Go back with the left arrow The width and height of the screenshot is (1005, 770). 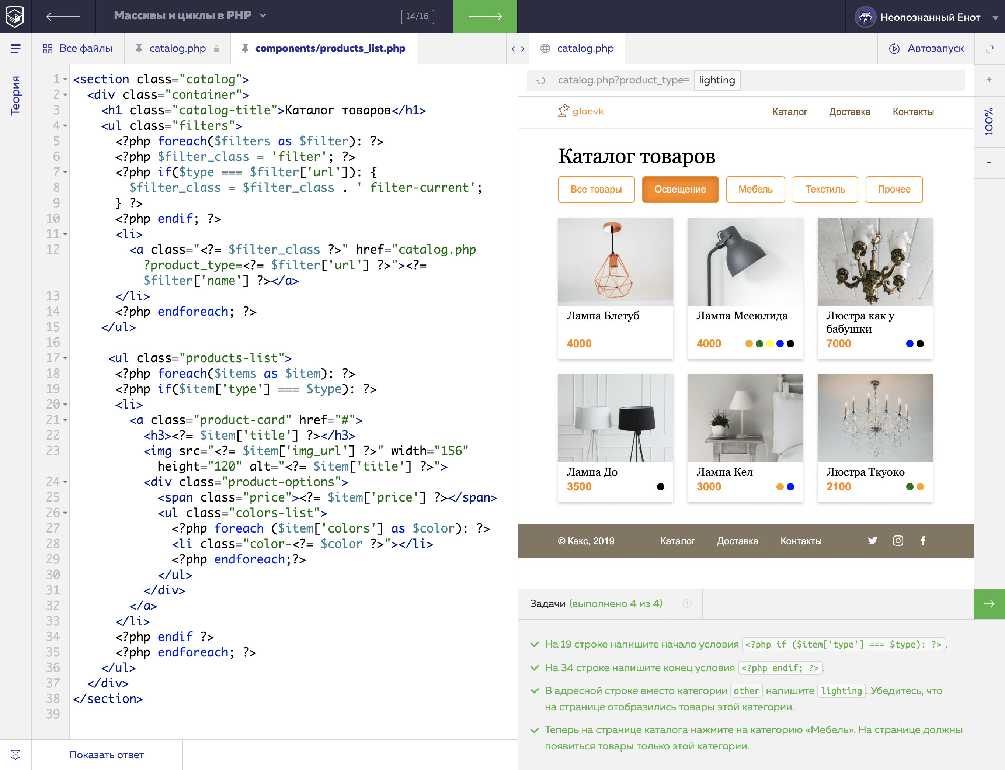63,17
